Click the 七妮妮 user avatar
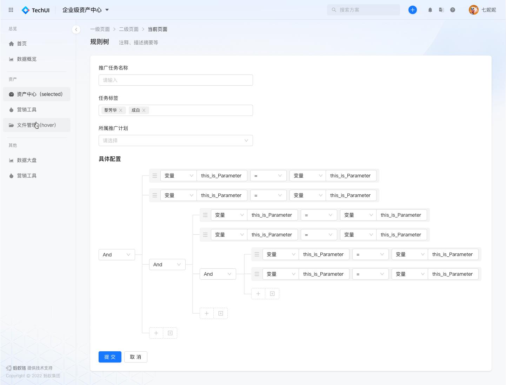 [474, 10]
